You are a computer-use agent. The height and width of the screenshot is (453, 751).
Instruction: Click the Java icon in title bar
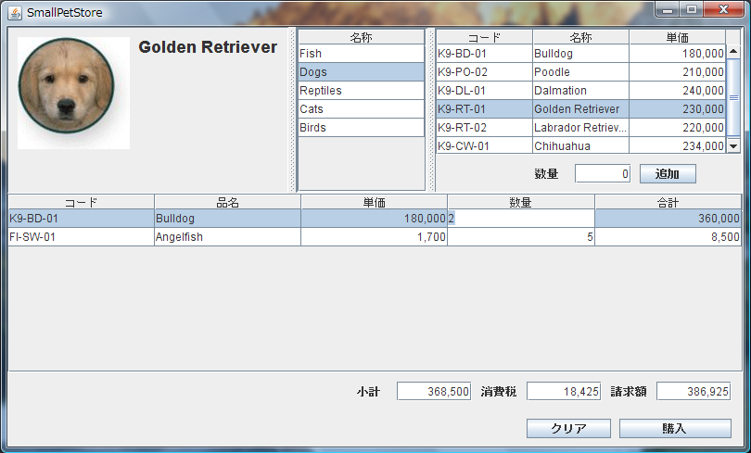pos(15,13)
